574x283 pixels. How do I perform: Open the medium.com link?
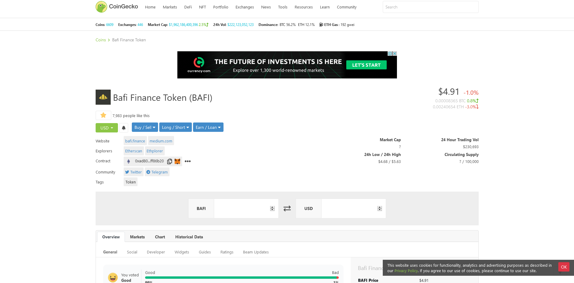pos(161,141)
